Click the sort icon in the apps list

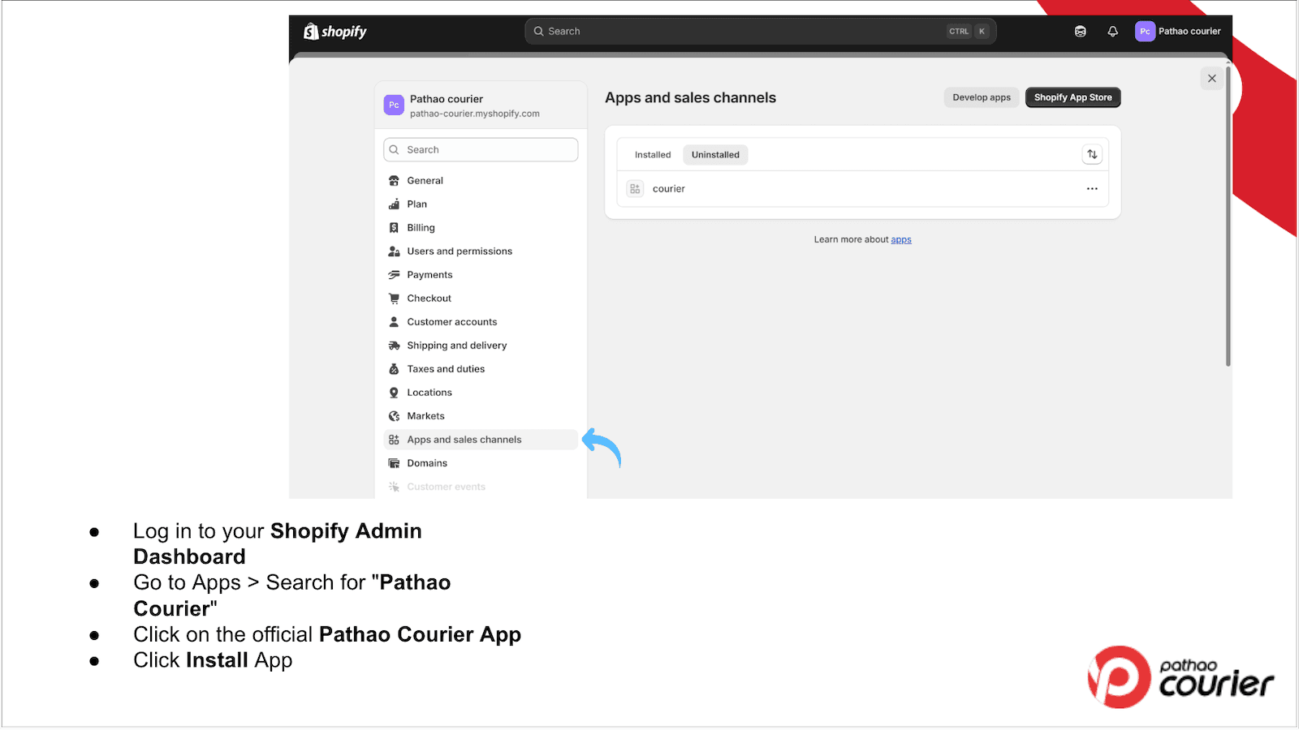pos(1091,154)
